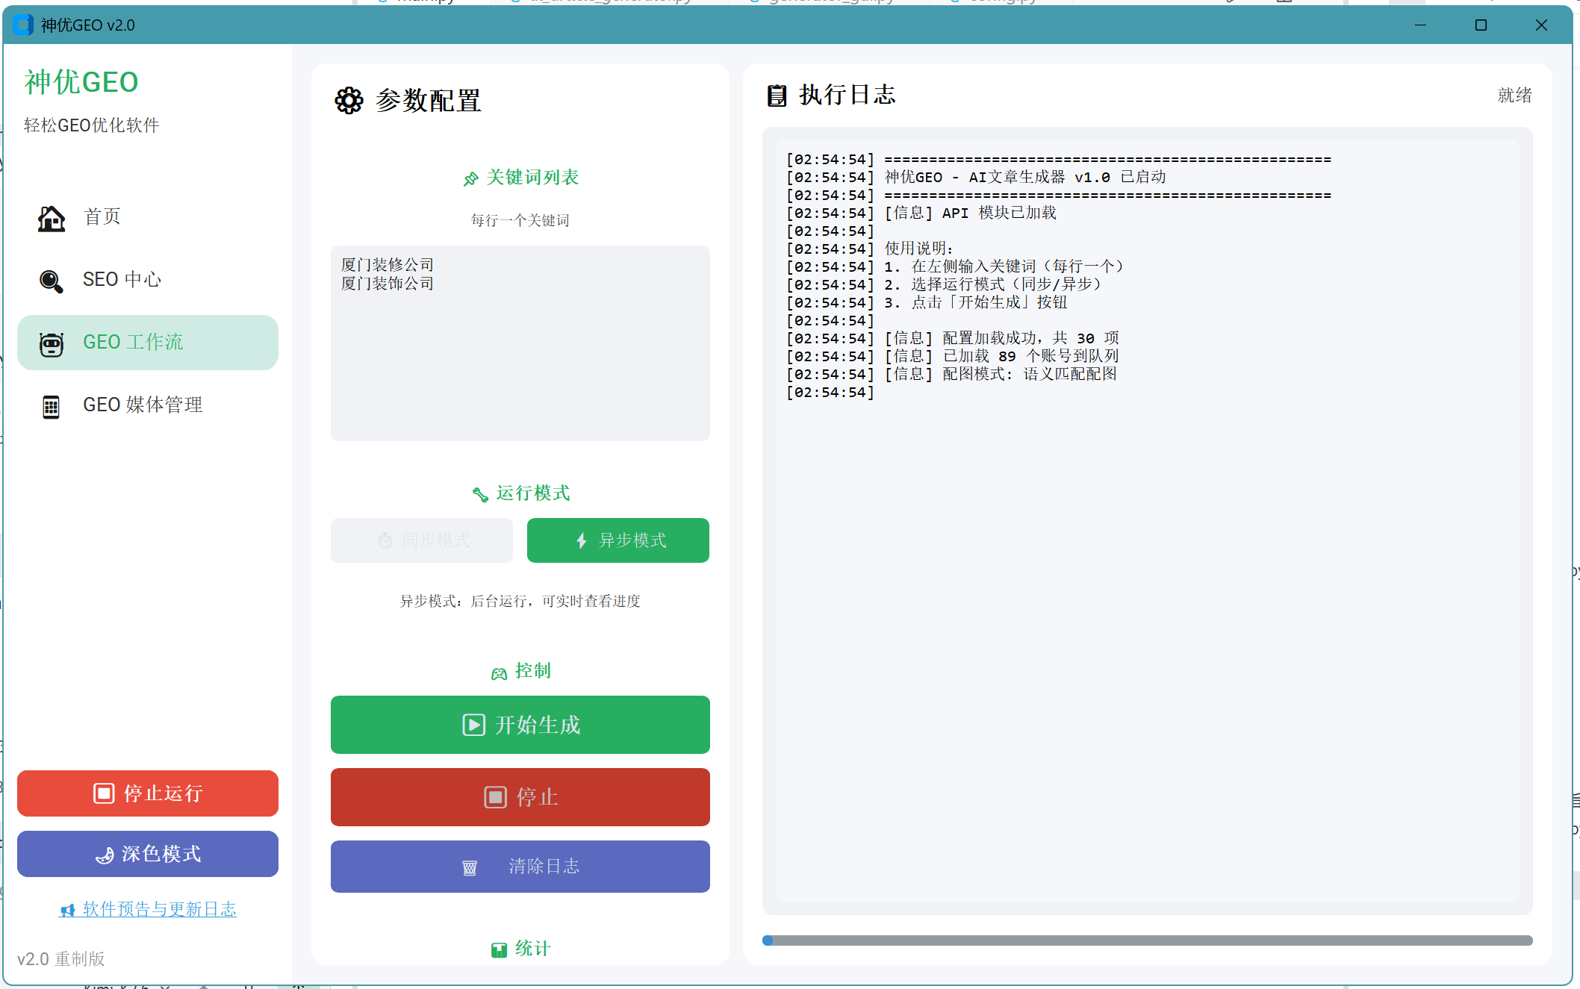Open the 首页 home page

[x=147, y=217]
